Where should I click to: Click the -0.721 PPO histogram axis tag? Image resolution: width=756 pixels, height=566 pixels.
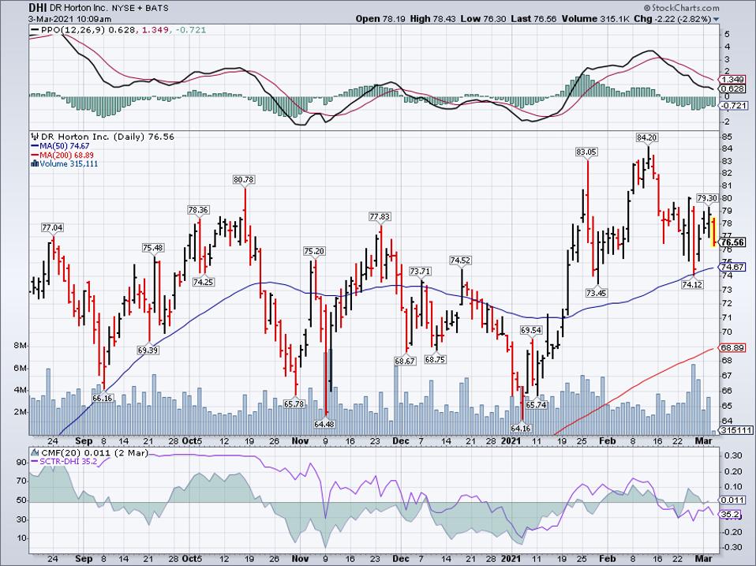(733, 106)
